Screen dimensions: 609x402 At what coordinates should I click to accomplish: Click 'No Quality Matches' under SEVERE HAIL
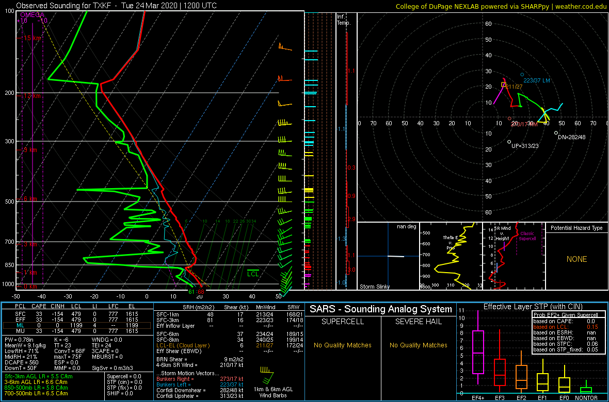pos(418,345)
